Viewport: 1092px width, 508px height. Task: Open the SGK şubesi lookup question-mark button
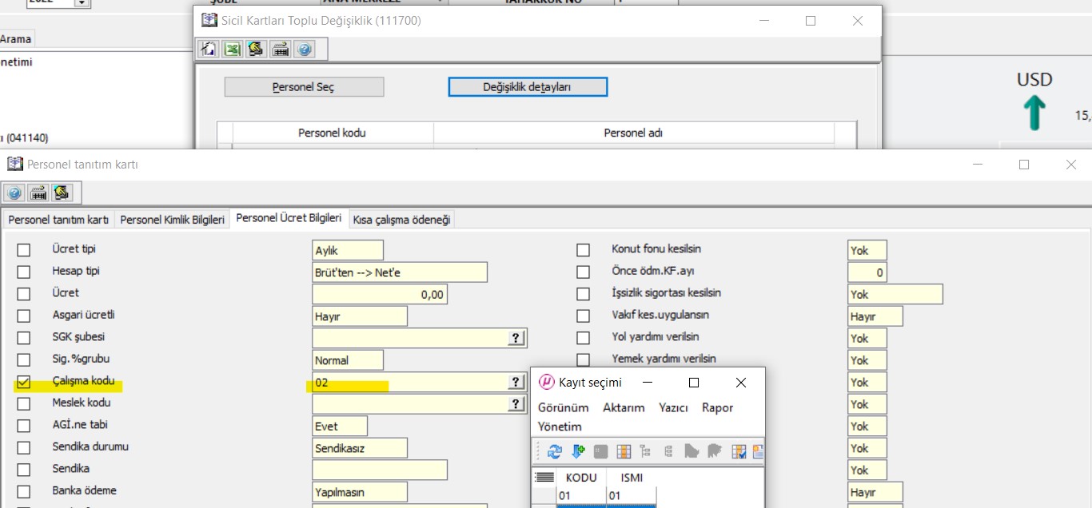pos(516,339)
